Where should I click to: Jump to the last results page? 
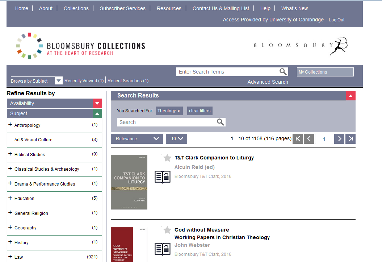[x=350, y=139]
